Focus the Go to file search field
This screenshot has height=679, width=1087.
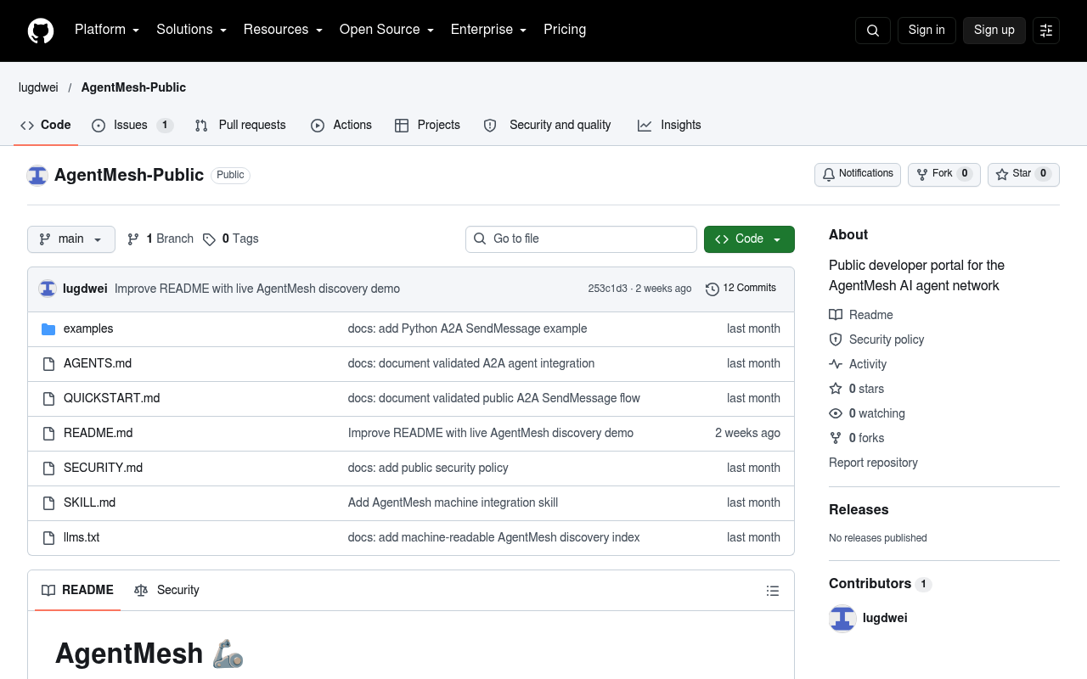point(581,239)
